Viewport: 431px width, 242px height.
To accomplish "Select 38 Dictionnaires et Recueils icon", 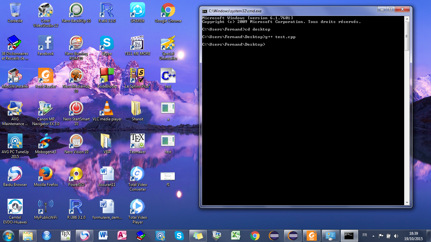I will pyautogui.click(x=15, y=48).
